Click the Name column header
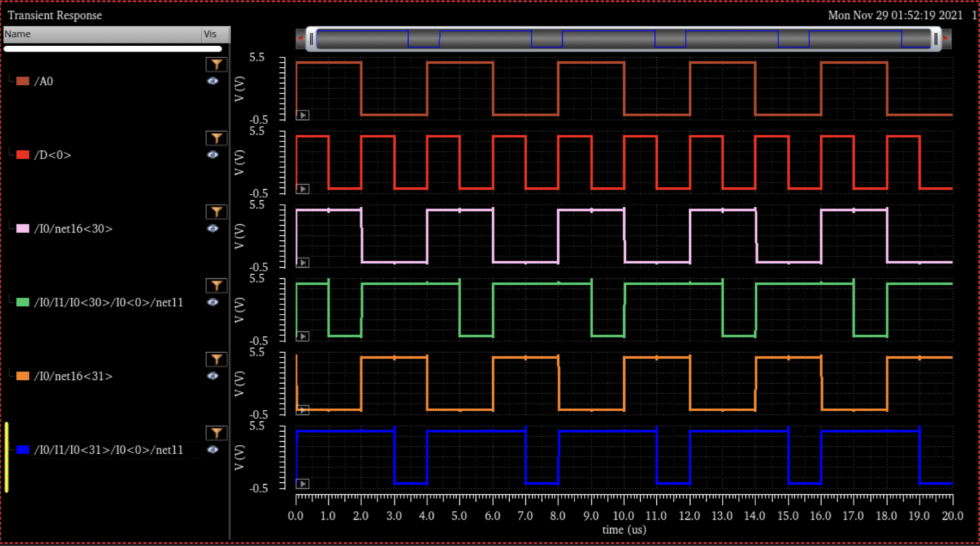The image size is (980, 546). pos(102,34)
